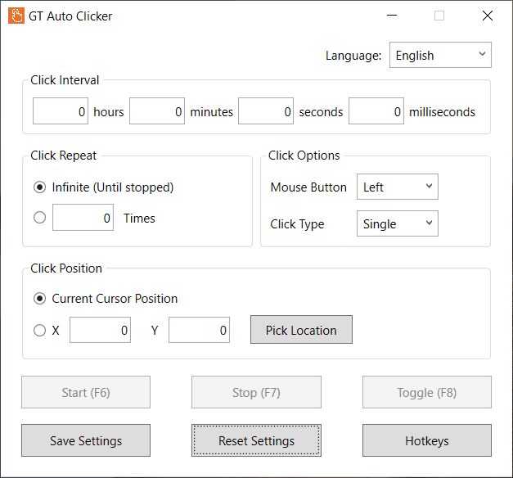Image resolution: width=513 pixels, height=478 pixels.
Task: Open the Click Type dropdown
Action: pos(398,223)
